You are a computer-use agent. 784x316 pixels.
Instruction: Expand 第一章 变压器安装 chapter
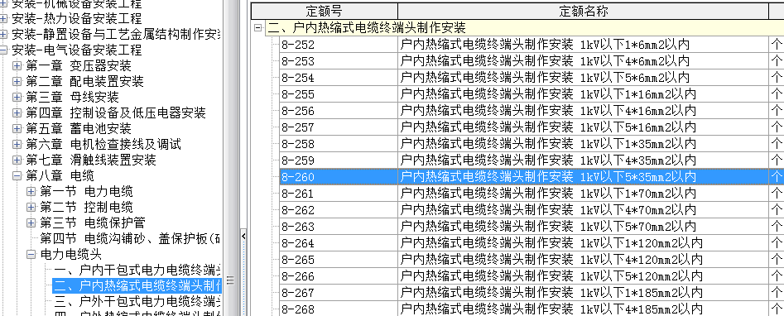pyautogui.click(x=17, y=66)
